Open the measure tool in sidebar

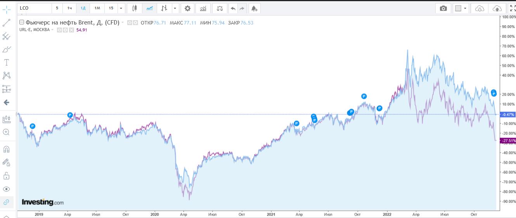7,119
